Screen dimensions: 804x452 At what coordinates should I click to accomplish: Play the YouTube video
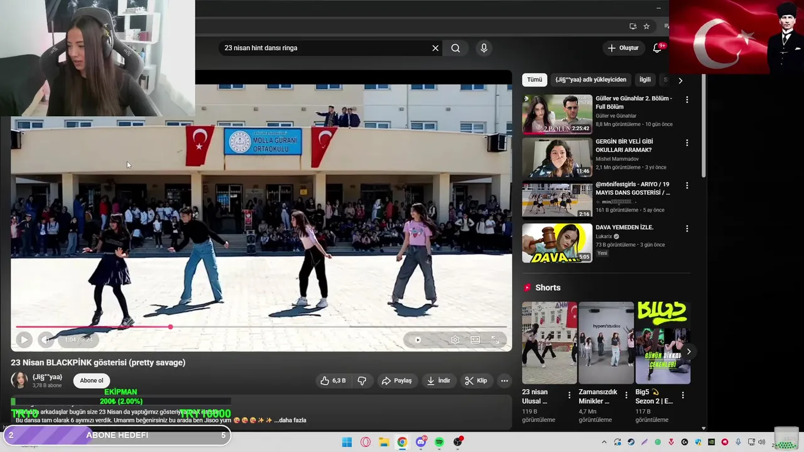click(24, 340)
